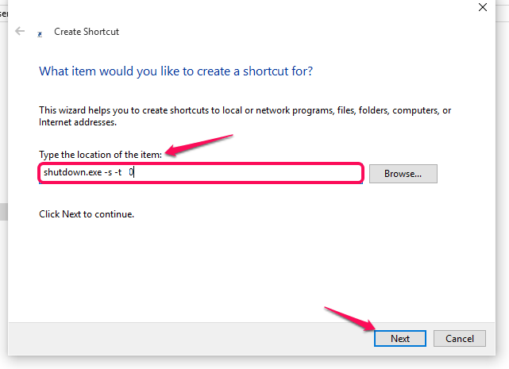
Task: Cancel the shortcut wizard
Action: pyautogui.click(x=459, y=339)
